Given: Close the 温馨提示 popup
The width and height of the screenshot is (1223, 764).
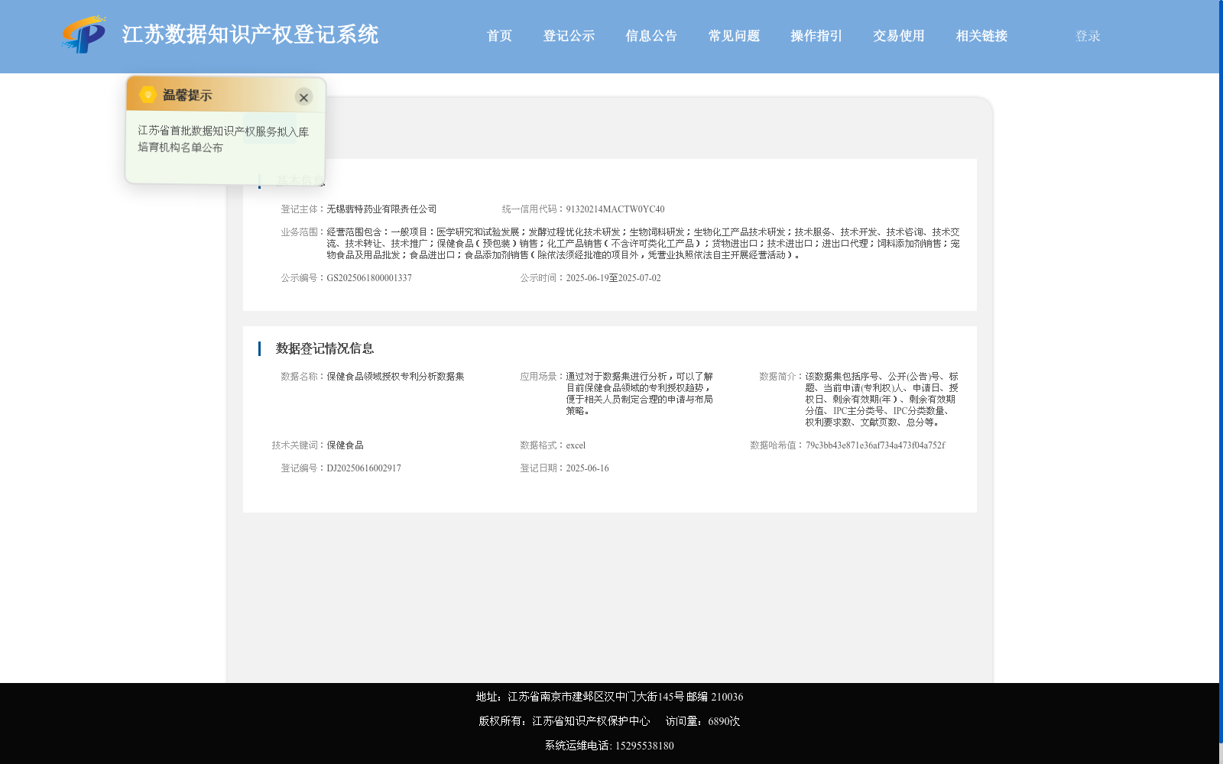Looking at the screenshot, I should coord(303,97).
